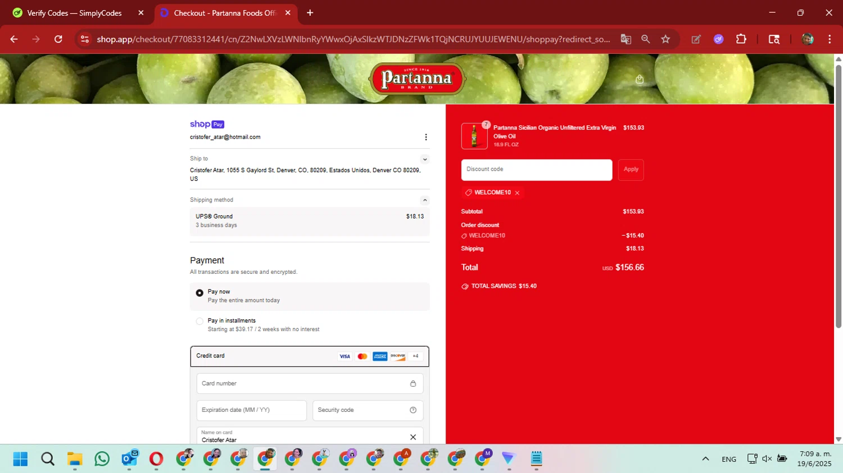This screenshot has height=473, width=843.
Task: Go back in browser history
Action: 14,39
